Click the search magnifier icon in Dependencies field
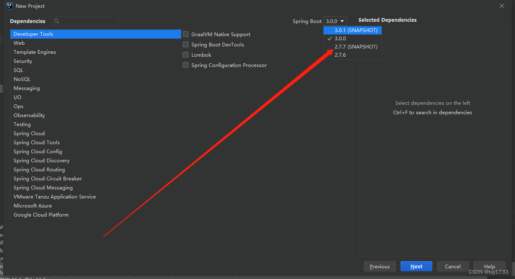Image resolution: width=515 pixels, height=279 pixels. click(56, 21)
